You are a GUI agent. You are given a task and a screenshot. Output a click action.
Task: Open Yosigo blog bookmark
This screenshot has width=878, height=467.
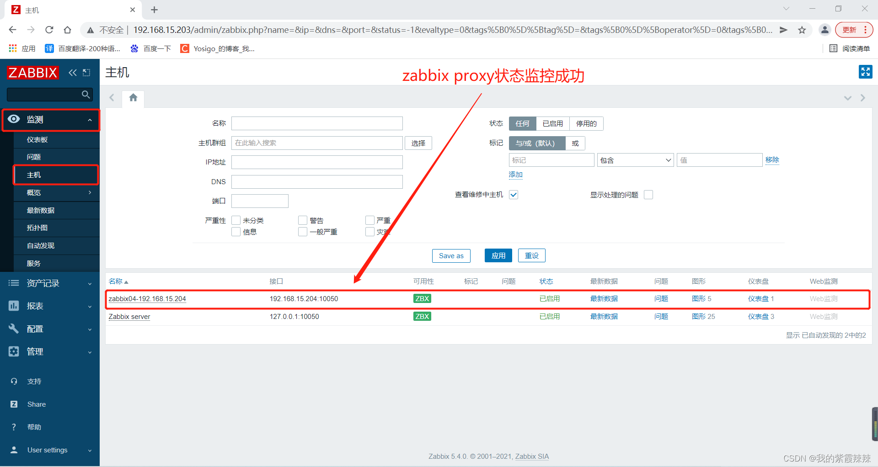[218, 48]
